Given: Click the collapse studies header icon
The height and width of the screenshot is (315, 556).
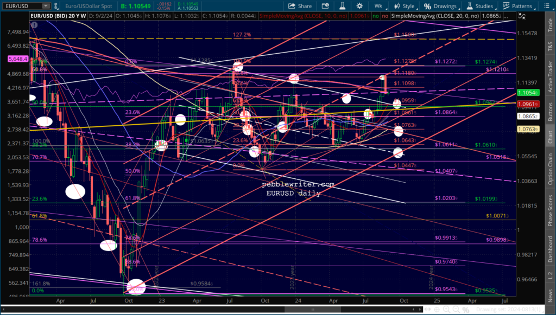Looking at the screenshot, I should tap(522, 16).
